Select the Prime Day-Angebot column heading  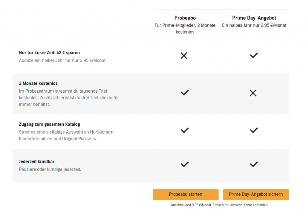pos(254,18)
